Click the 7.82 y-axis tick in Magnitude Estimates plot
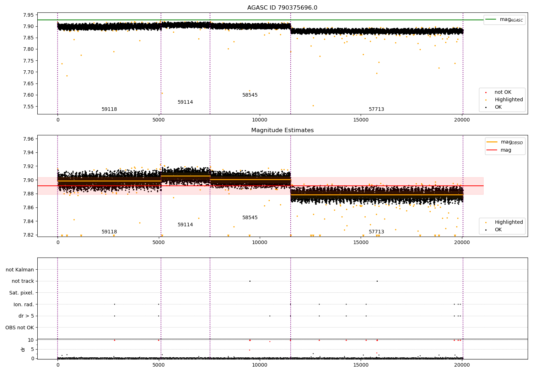The width and height of the screenshot is (533, 373). (28, 235)
